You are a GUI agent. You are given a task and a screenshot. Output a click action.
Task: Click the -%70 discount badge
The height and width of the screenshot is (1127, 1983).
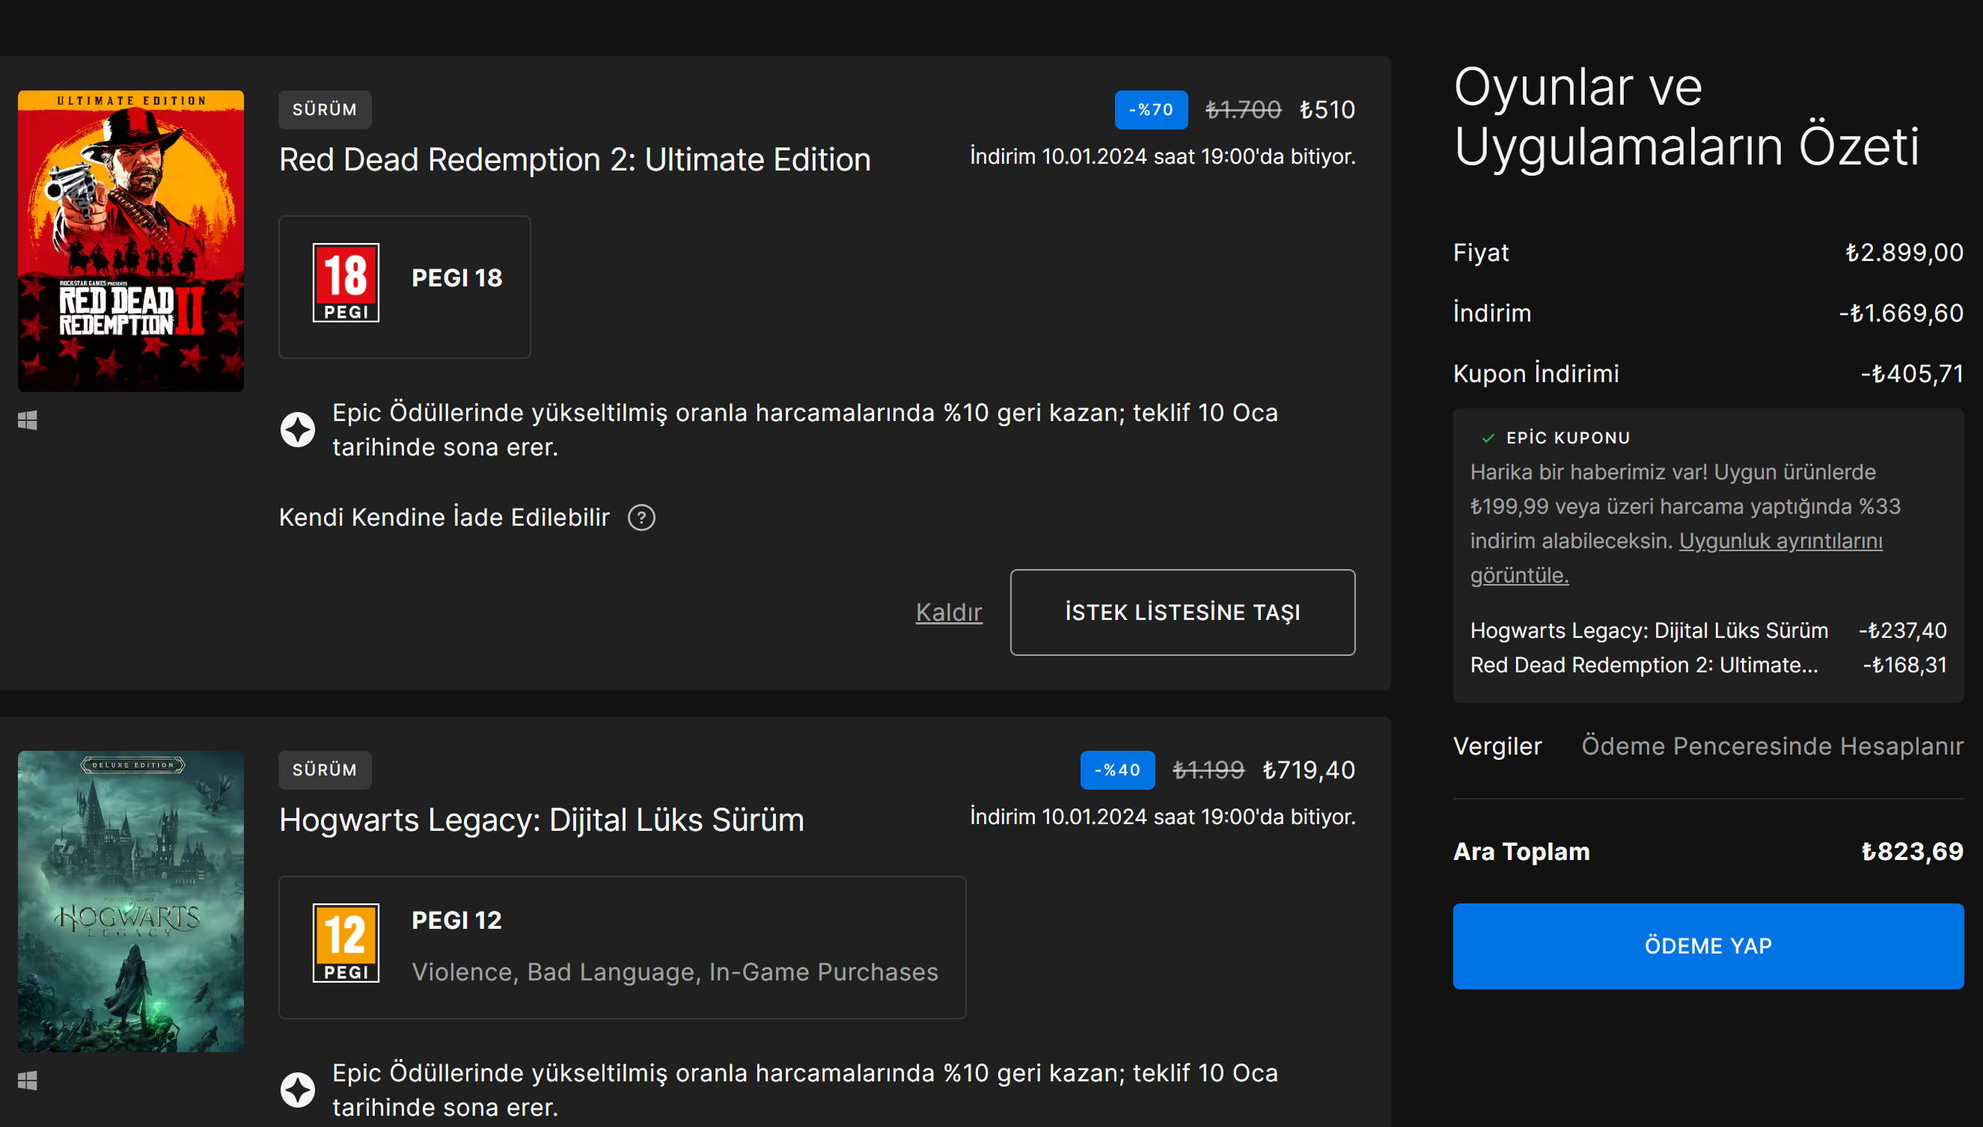tap(1152, 110)
